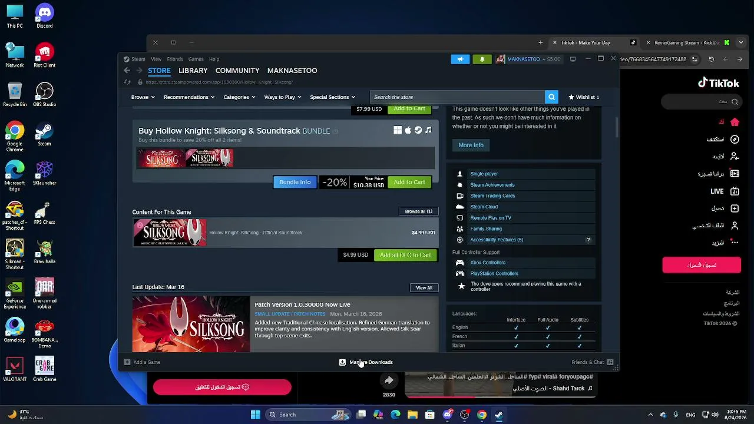The image size is (754, 424).
Task: Open Manage Downloads in Steam footer
Action: (x=366, y=362)
